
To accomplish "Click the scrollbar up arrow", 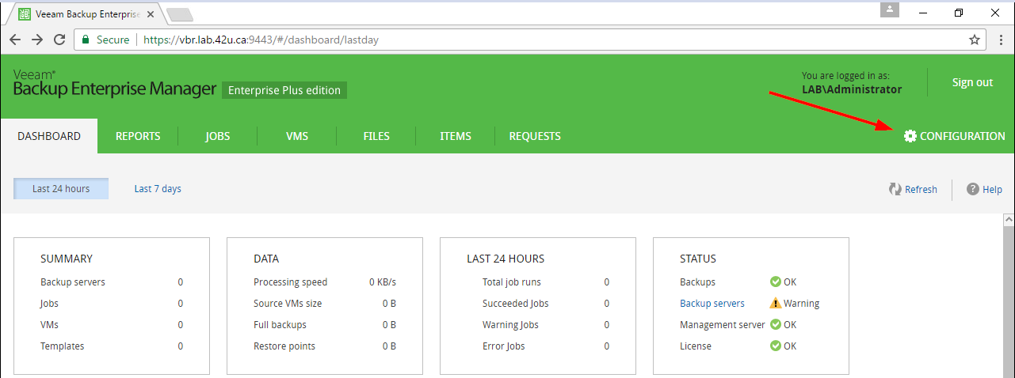I will (x=1009, y=220).
